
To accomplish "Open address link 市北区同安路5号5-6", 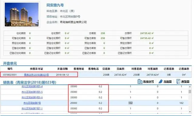I will tap(32, 98).
